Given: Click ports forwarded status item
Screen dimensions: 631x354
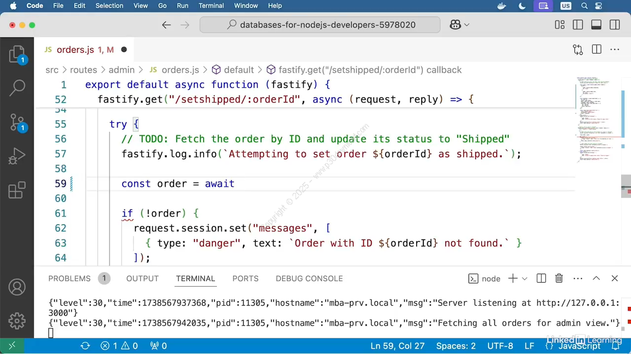Looking at the screenshot, I should 157,346.
